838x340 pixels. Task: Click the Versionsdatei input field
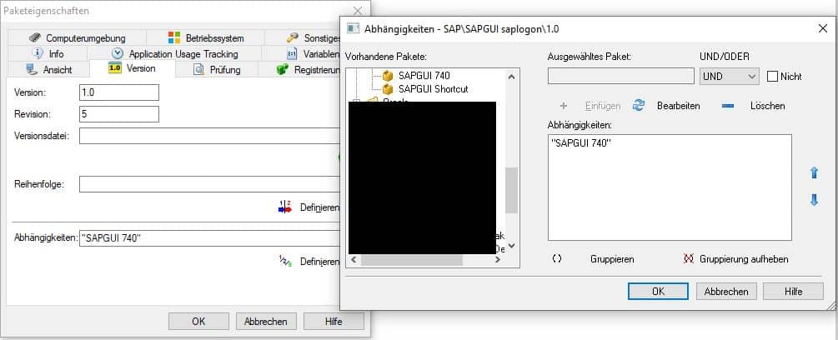(209, 136)
